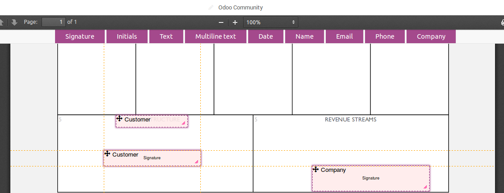
Task: Go to previous page with up arrow
Action: 2,22
